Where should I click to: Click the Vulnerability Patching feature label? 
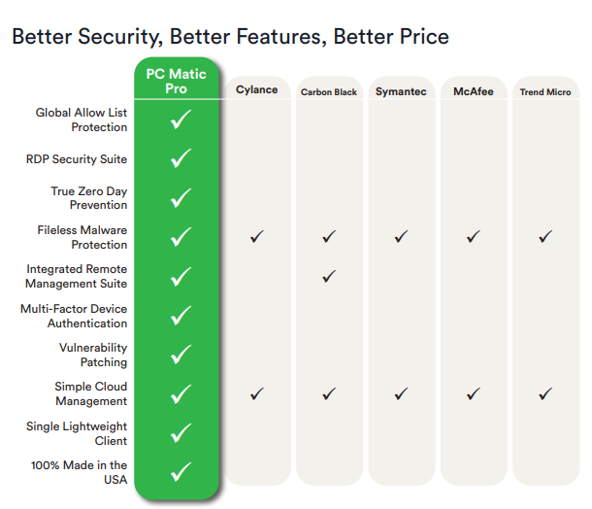[x=93, y=355]
